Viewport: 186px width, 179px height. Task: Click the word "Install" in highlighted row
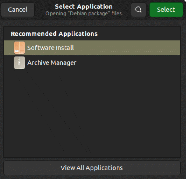click(65, 48)
